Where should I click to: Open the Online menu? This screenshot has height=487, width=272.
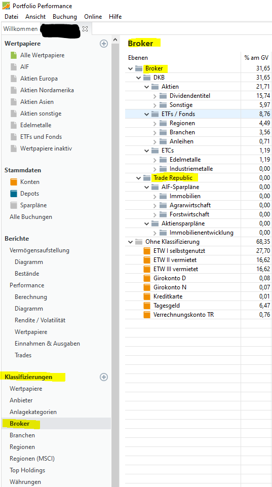click(93, 16)
